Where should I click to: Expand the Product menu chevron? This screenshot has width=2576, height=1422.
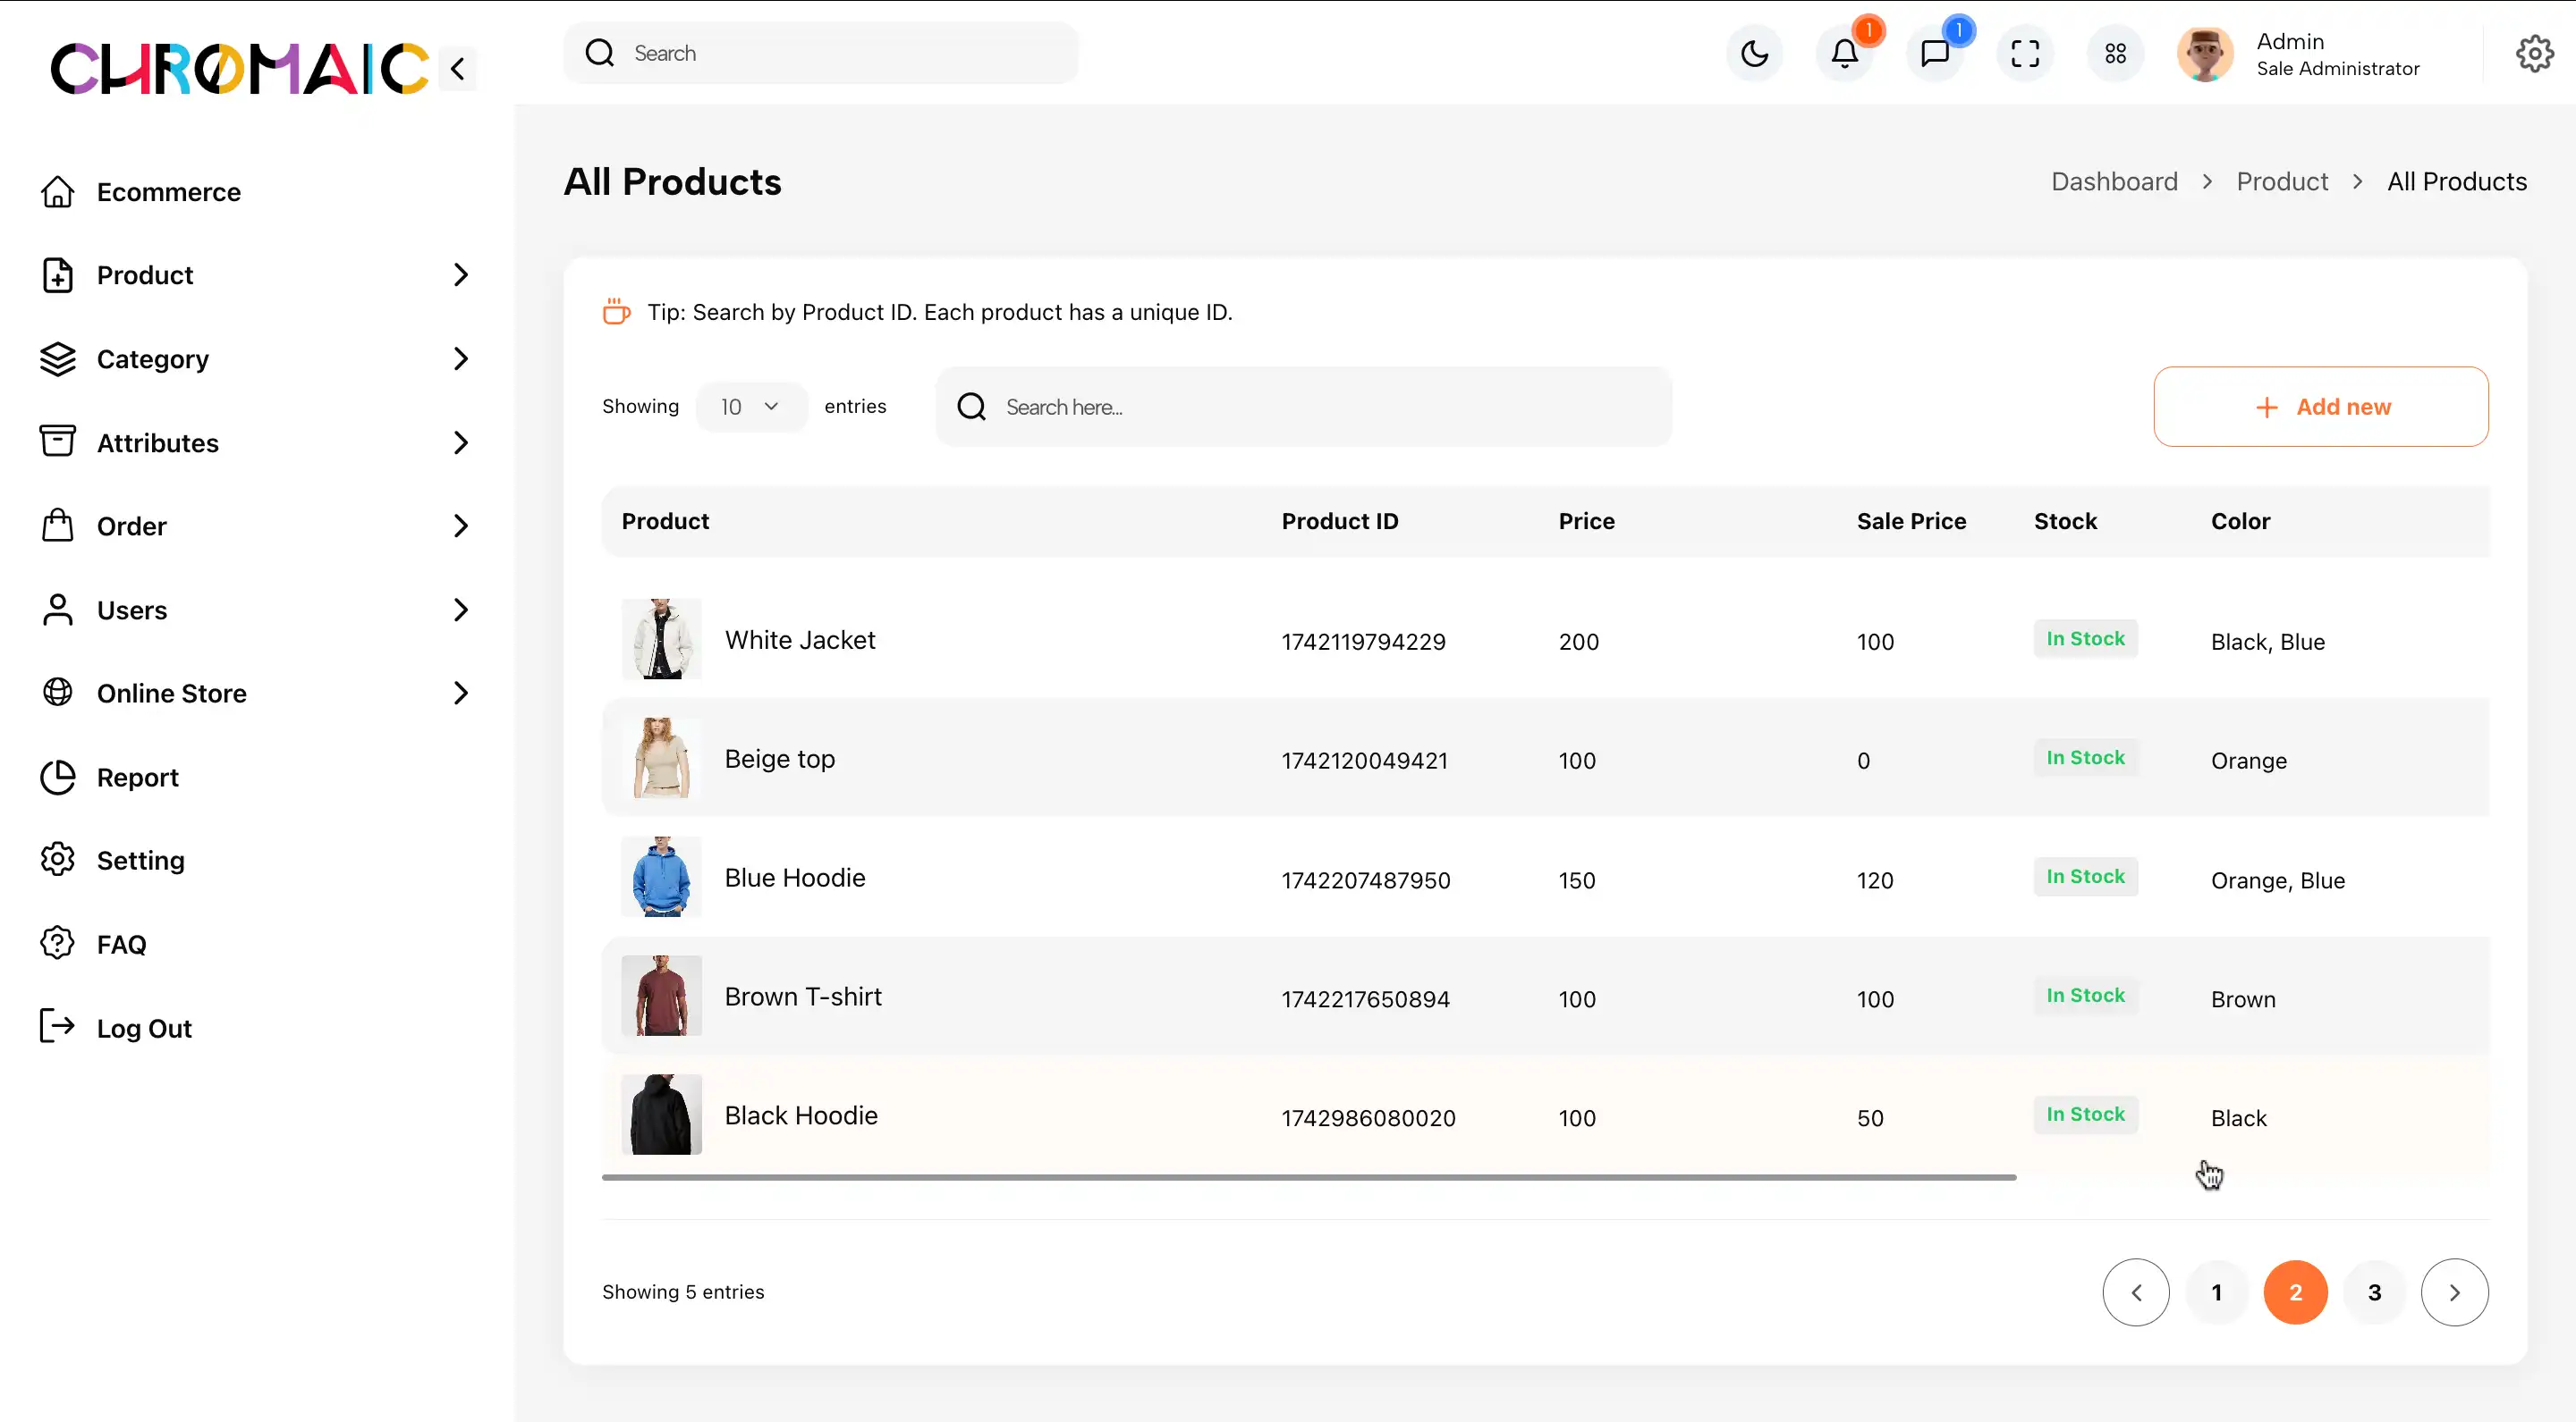tap(460, 274)
